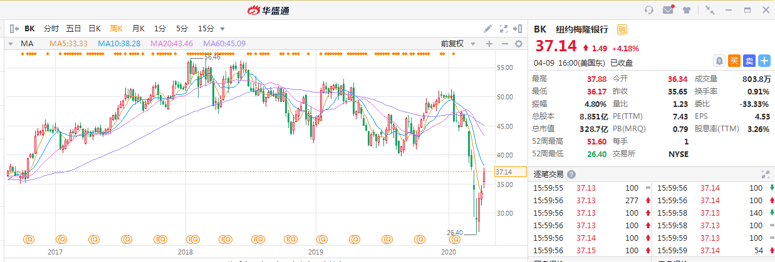Click the 52周最低 value 26.40
Image resolution: width=775 pixels, height=262 pixels.
point(596,154)
